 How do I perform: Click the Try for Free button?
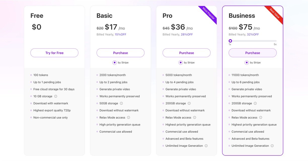coord(54,53)
